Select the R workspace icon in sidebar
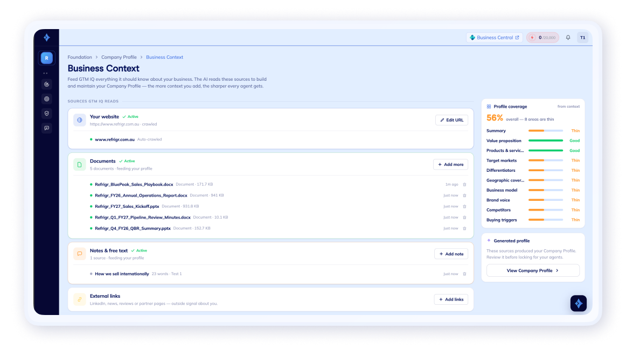Image resolution: width=626 pixels, height=350 pixels. (47, 58)
